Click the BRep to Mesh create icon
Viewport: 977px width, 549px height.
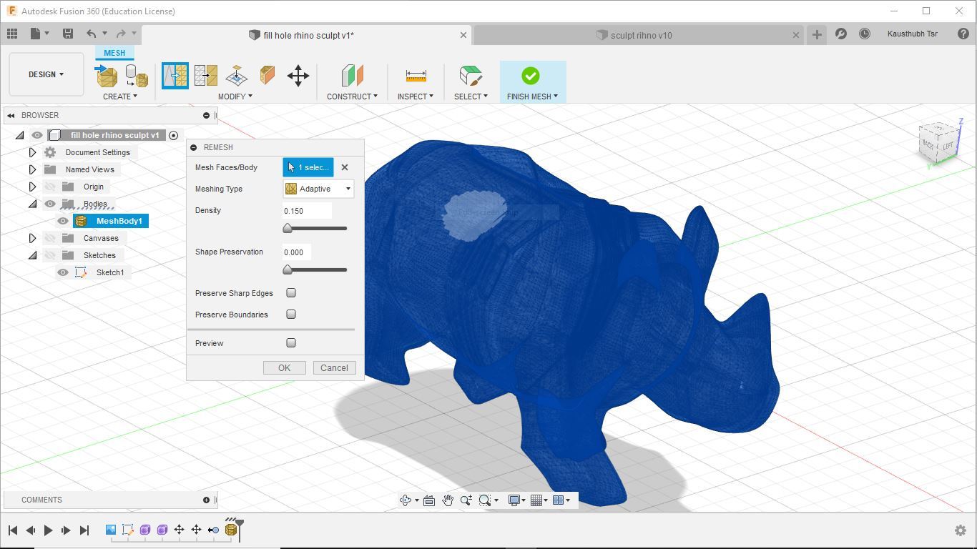click(x=136, y=75)
